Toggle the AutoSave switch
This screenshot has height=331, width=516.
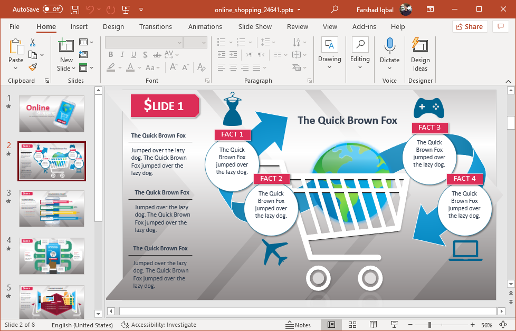pos(52,9)
